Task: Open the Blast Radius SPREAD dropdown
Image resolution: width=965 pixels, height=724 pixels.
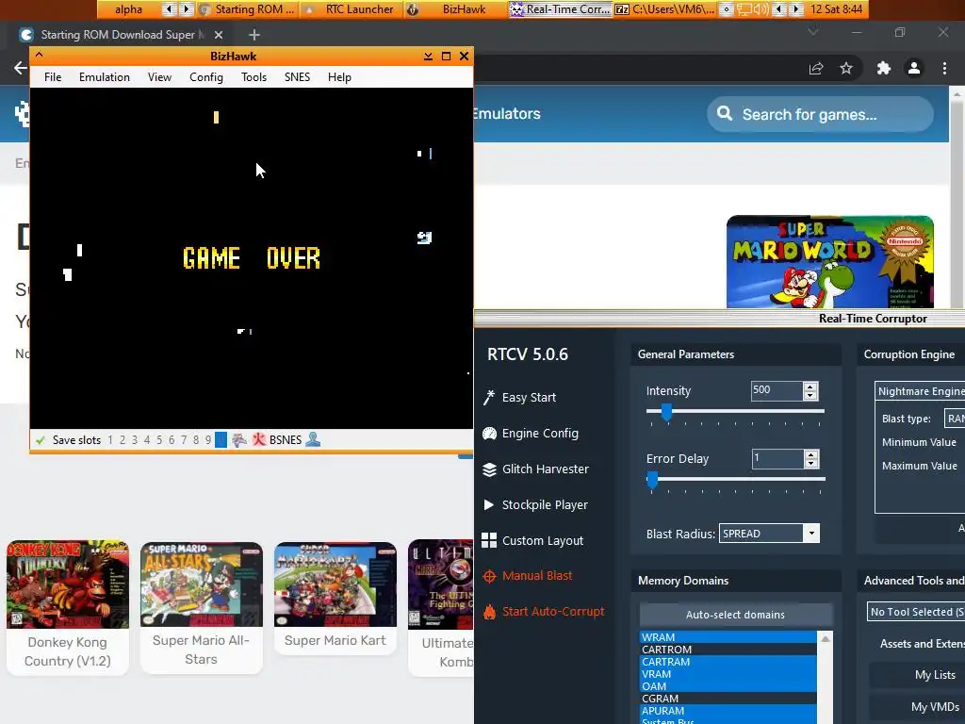Action: [x=811, y=534]
